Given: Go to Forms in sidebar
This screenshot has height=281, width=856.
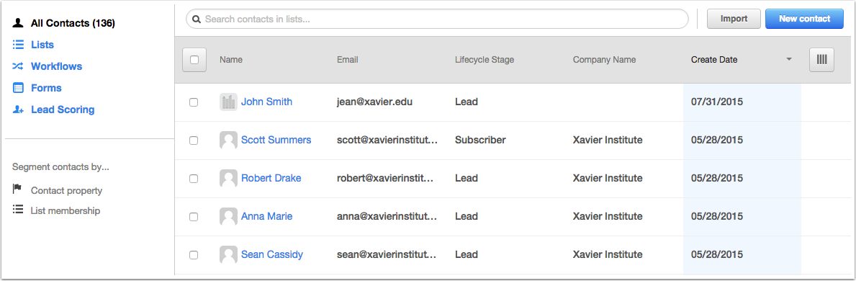Looking at the screenshot, I should [x=46, y=88].
